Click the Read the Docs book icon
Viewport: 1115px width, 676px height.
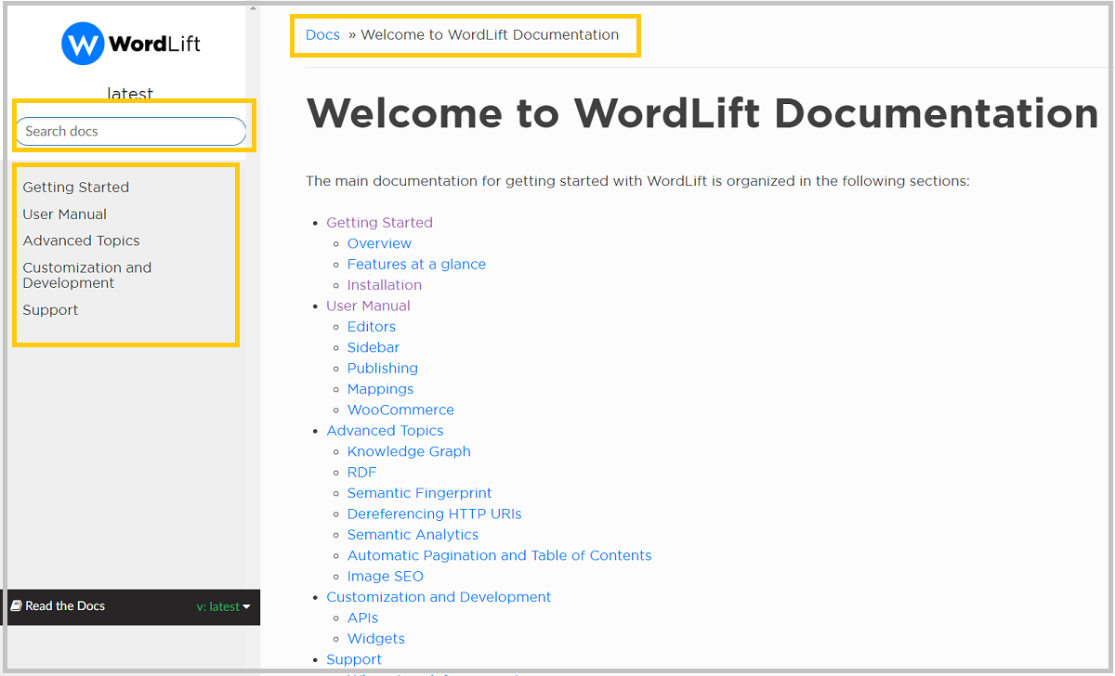point(16,606)
